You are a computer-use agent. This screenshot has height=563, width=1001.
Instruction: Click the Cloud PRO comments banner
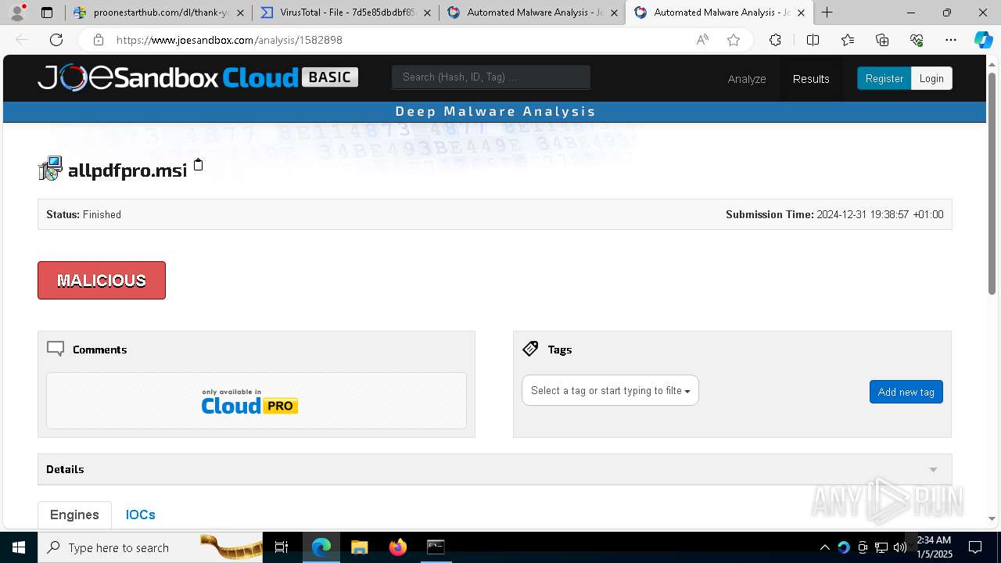[257, 400]
